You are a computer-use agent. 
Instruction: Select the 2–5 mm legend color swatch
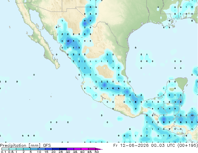pos(27,149)
